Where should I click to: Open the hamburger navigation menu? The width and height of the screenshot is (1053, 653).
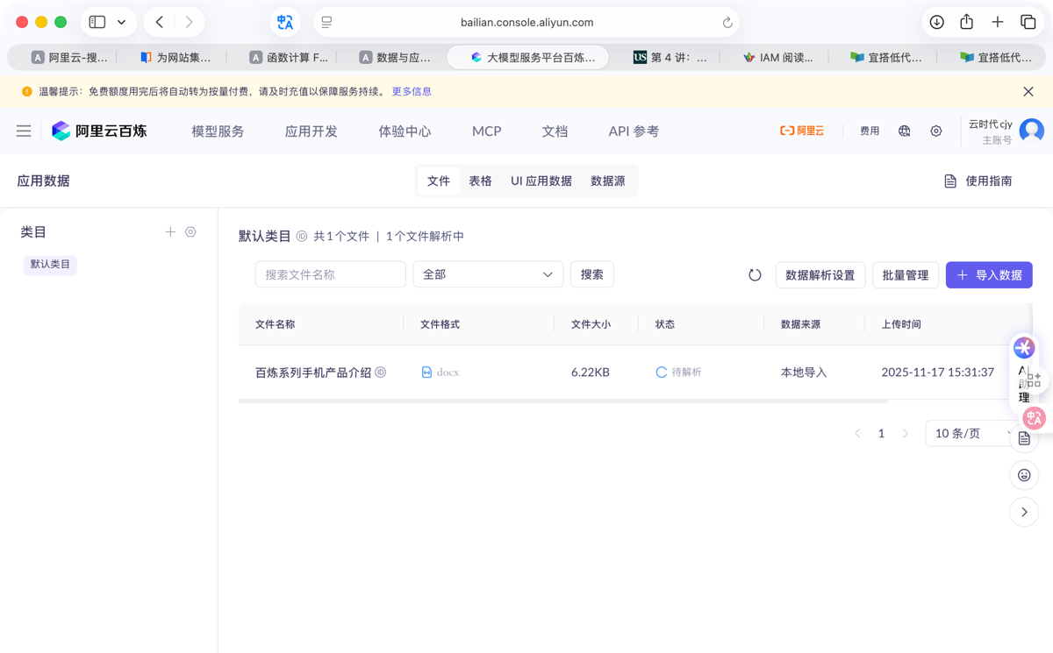tap(24, 131)
